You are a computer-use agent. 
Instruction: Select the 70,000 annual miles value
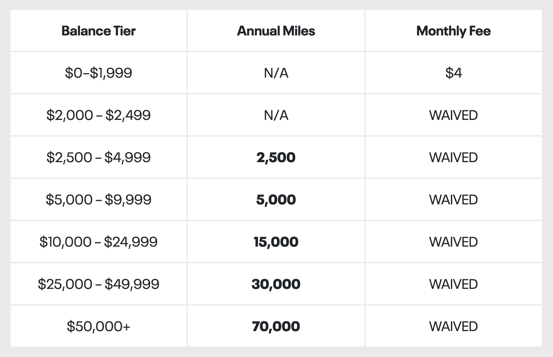276,326
